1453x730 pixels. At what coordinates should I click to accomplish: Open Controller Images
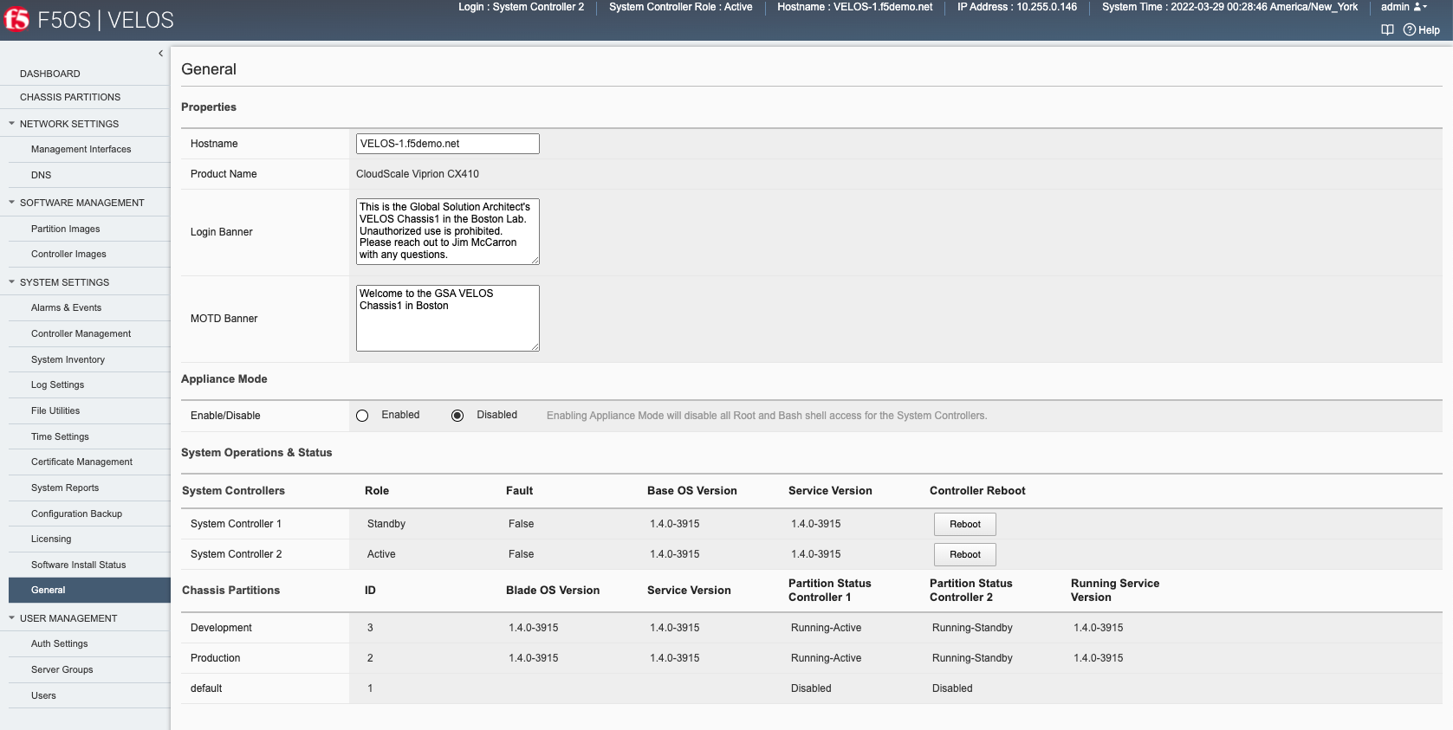click(69, 254)
